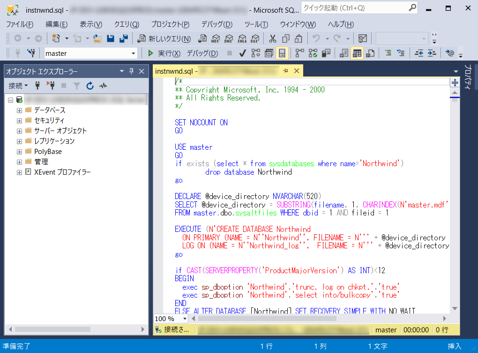
Task: Click the Undo icon
Action: pyautogui.click(x=316, y=38)
